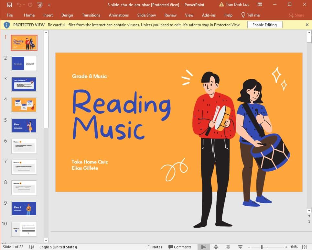Switch to the Animations ribbon tab

point(119,15)
